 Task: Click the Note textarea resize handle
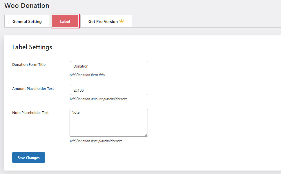point(146,135)
